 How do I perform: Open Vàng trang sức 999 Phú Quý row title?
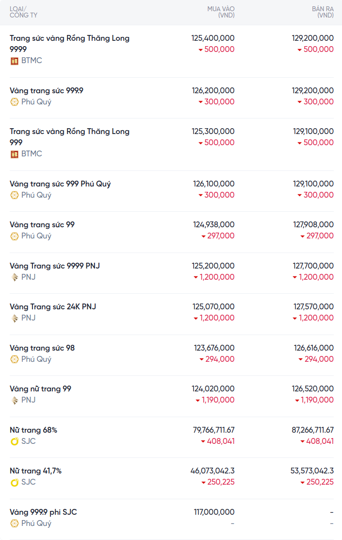click(x=60, y=184)
